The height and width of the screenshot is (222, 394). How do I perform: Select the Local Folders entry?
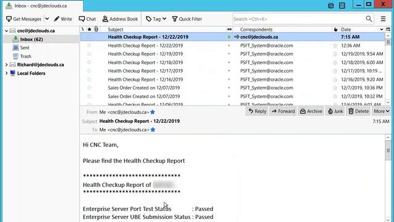click(x=31, y=73)
